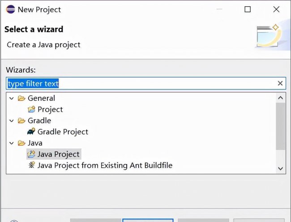Click the General folder icon

pyautogui.click(x=21, y=98)
